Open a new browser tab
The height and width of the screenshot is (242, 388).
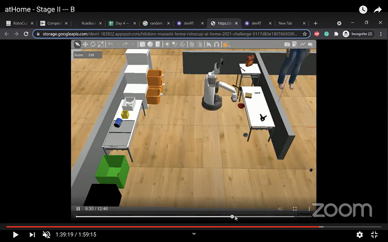tap(315, 23)
